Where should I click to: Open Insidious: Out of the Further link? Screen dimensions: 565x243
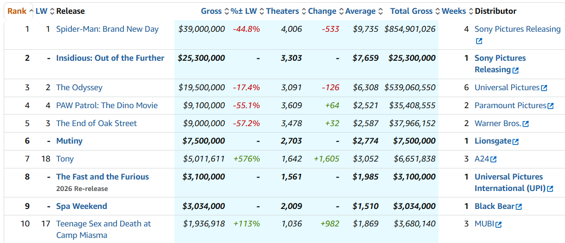110,58
